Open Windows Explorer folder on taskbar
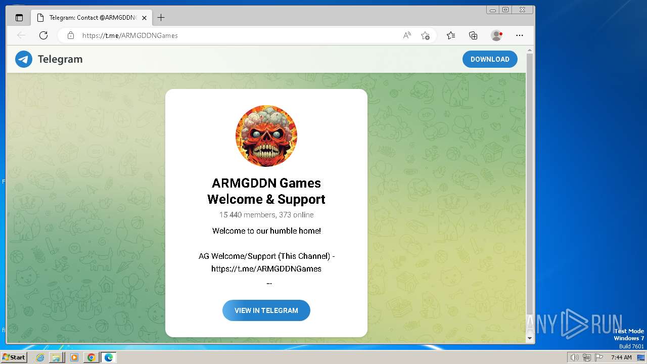This screenshot has width=647, height=364. pyautogui.click(x=56, y=357)
